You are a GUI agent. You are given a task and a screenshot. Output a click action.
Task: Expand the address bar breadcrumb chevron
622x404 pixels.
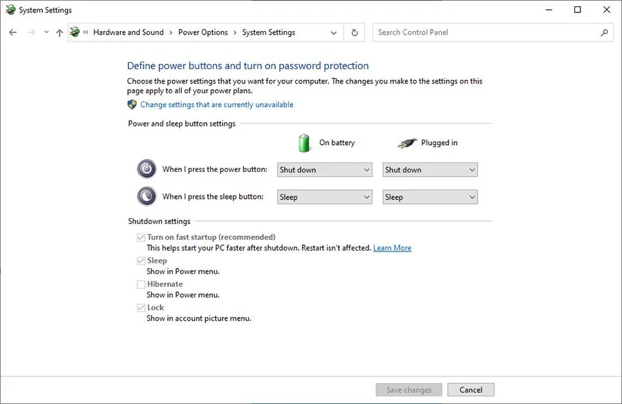[334, 32]
